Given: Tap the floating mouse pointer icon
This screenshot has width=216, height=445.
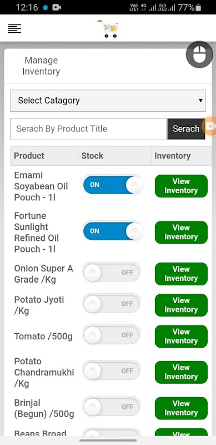Looking at the screenshot, I should (x=199, y=54).
